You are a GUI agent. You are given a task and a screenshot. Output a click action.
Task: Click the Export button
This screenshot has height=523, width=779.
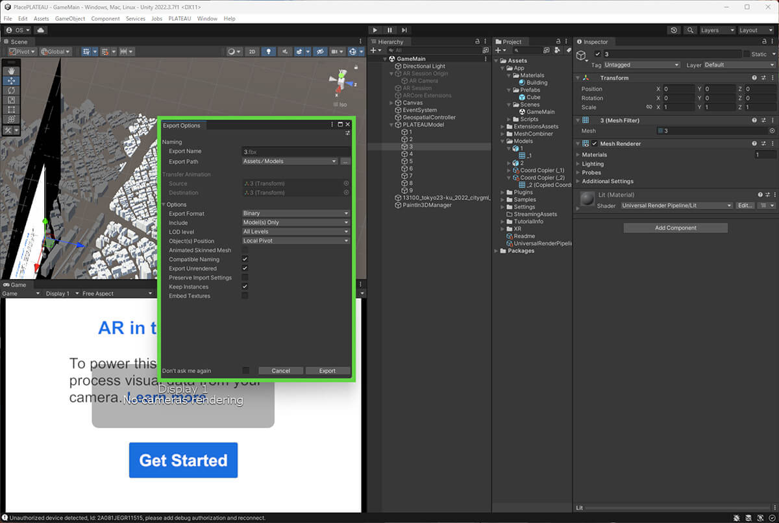(327, 371)
